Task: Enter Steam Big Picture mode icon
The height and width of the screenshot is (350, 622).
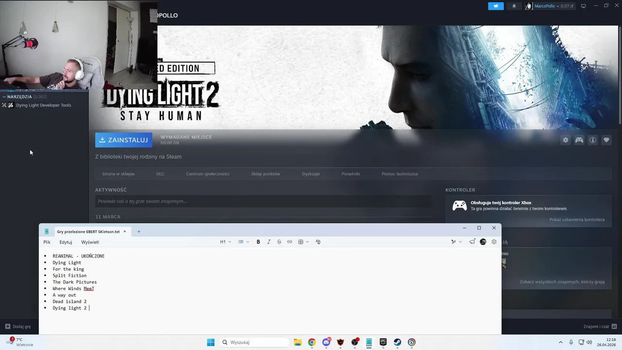Action: click(x=583, y=6)
